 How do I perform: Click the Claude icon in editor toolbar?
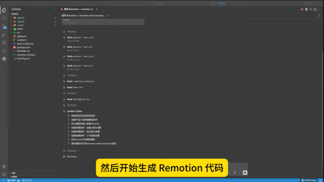(x=302, y=9)
